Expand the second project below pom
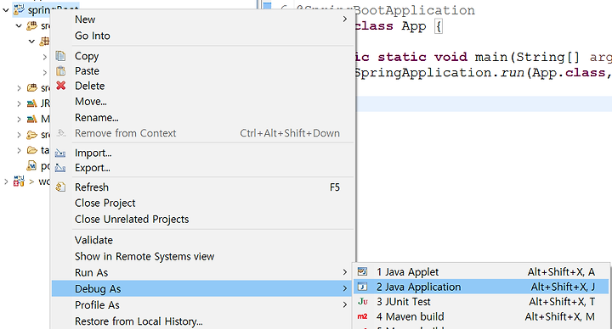This screenshot has height=329, width=612. tap(5, 181)
